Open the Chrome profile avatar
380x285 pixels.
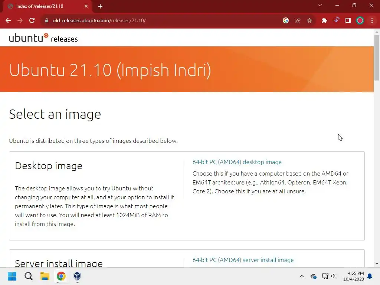tap(360, 21)
